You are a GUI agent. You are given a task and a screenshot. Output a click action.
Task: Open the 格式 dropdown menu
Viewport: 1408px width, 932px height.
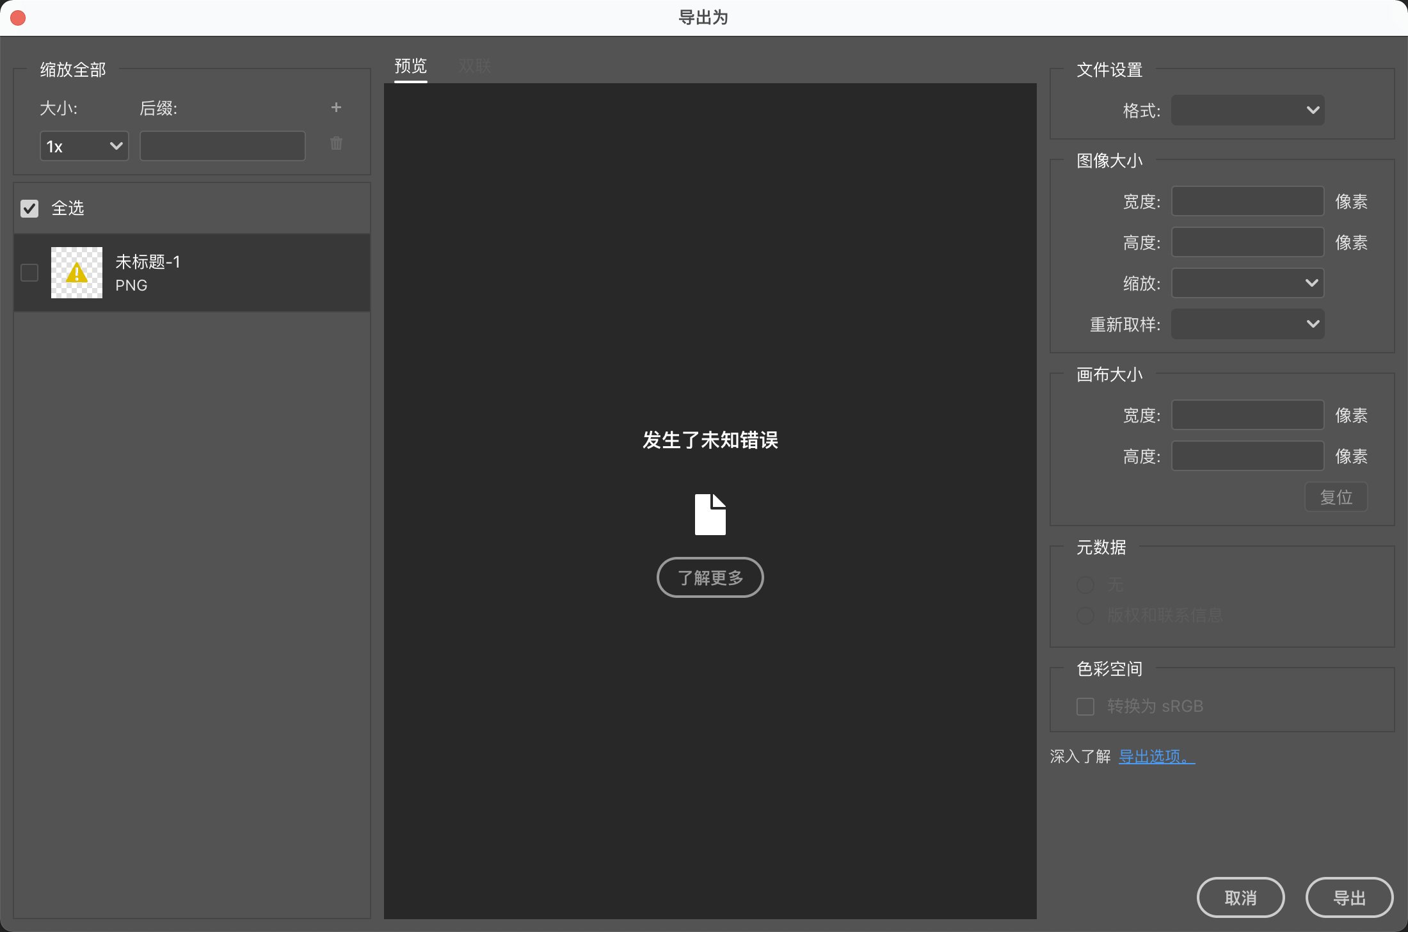click(1247, 109)
